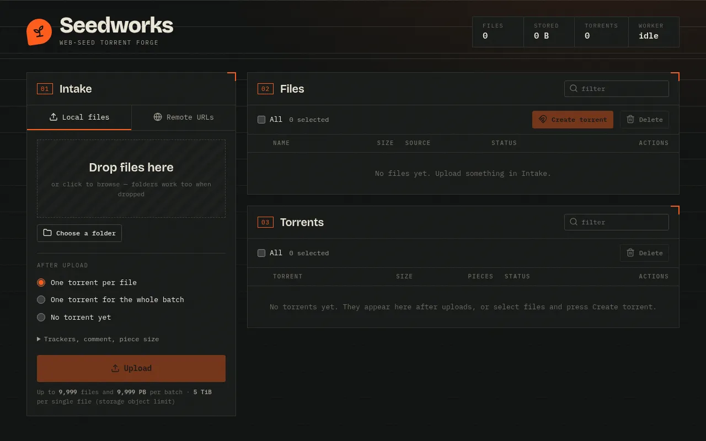Viewport: 706px width, 441px height.
Task: Select One torrent for the whole batch
Action: coord(41,299)
